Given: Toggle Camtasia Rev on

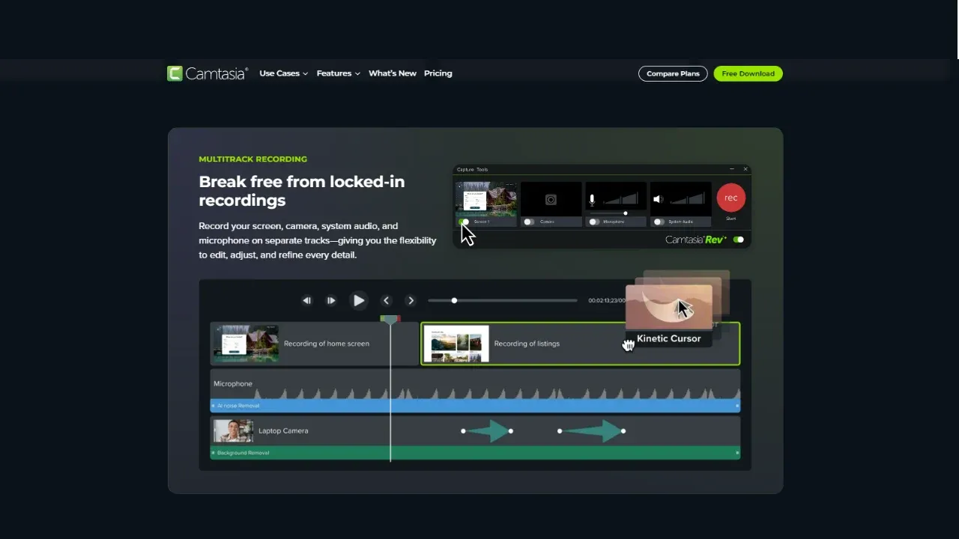Looking at the screenshot, I should point(738,239).
